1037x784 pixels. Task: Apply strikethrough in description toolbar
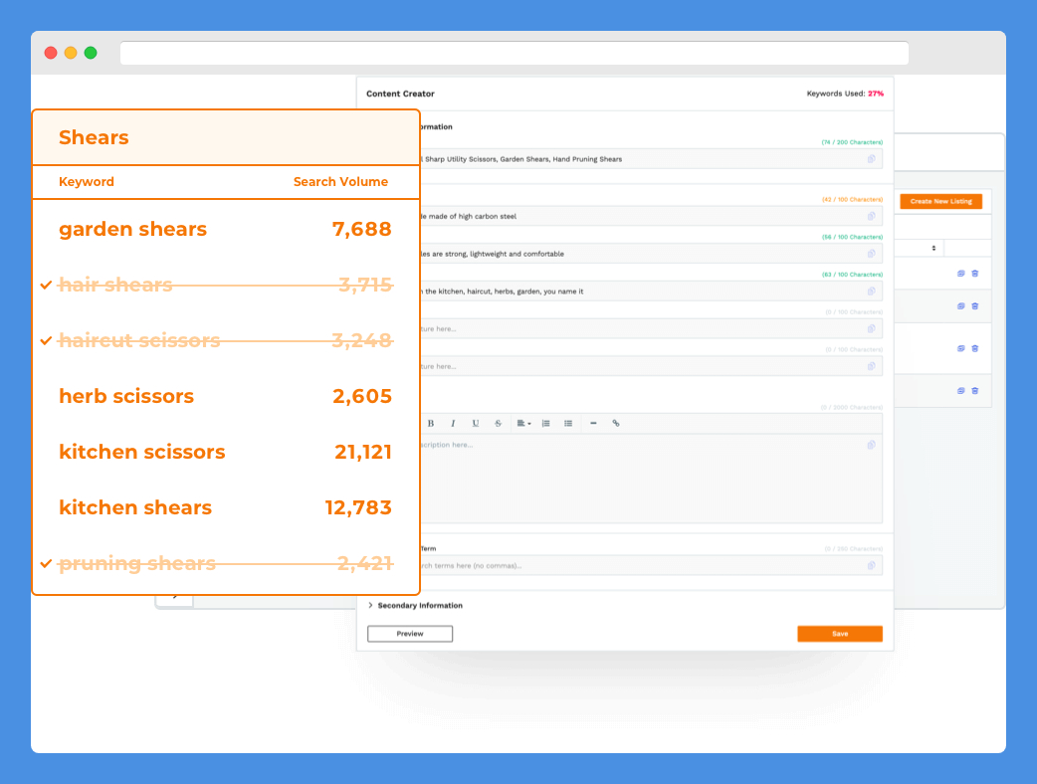(498, 423)
